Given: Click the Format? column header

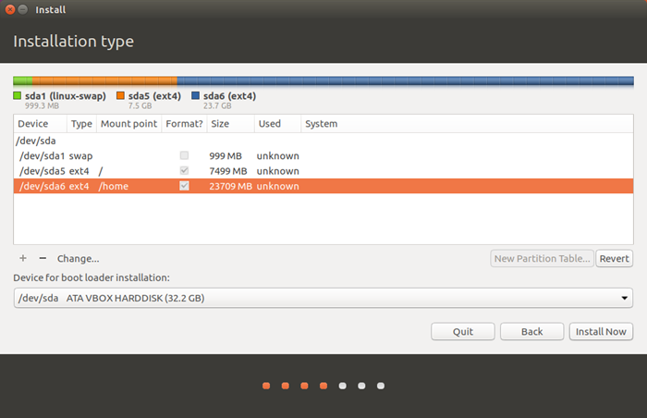Looking at the screenshot, I should click(184, 124).
